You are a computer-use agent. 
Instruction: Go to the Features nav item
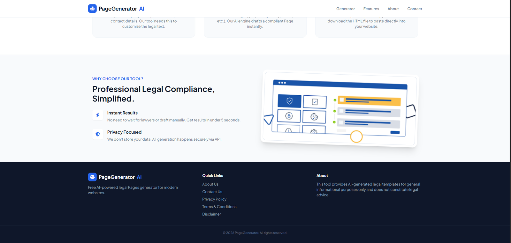[x=371, y=9]
